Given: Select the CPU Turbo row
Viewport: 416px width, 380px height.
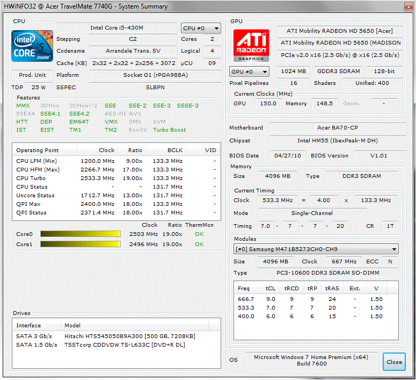Looking at the screenshot, I should click(116, 178).
